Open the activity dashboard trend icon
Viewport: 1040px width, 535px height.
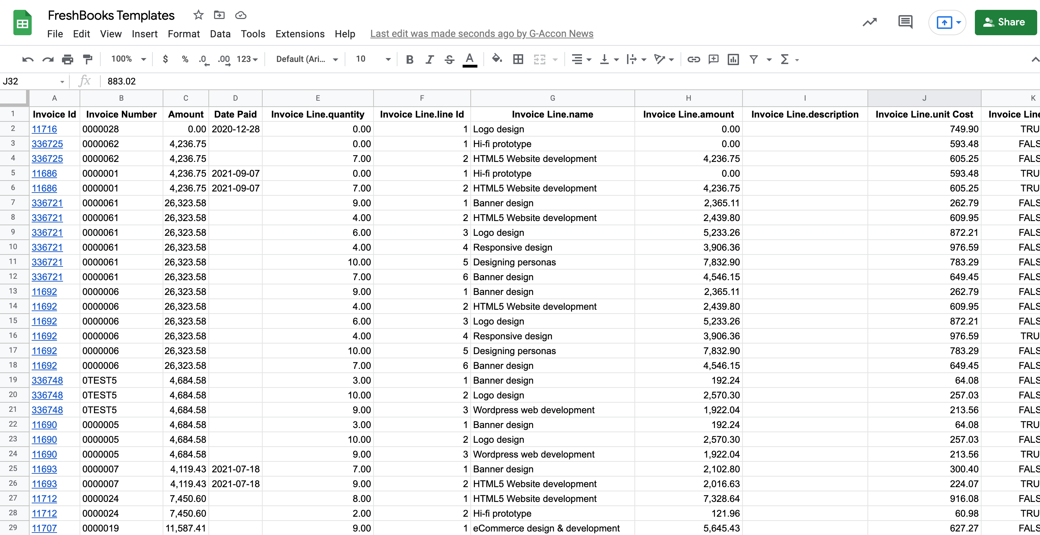pos(870,22)
